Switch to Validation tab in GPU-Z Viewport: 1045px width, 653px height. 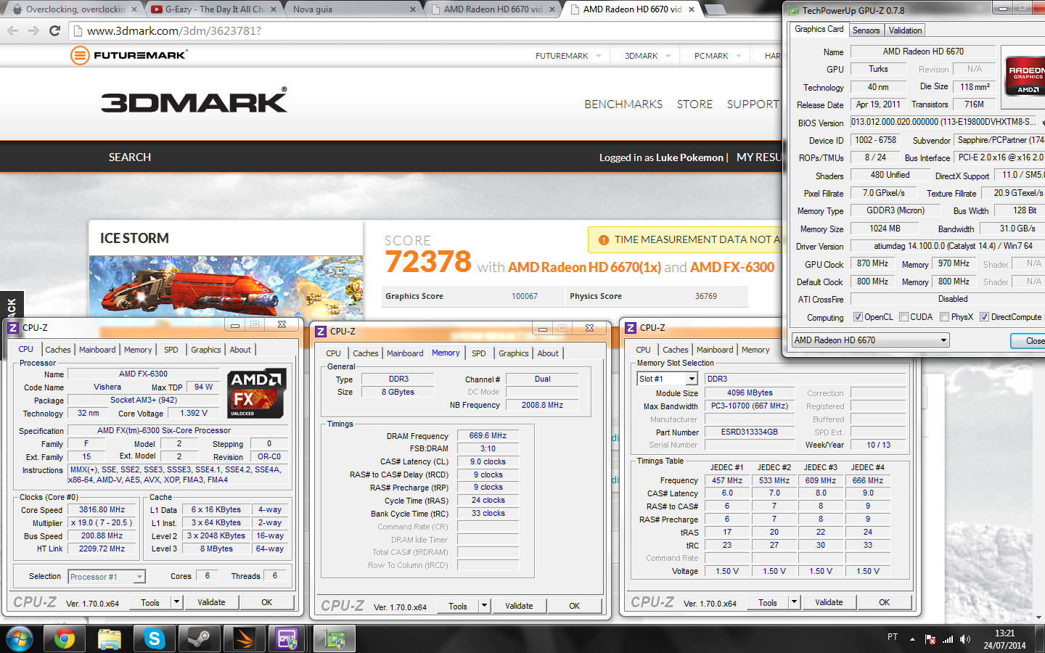coord(906,30)
